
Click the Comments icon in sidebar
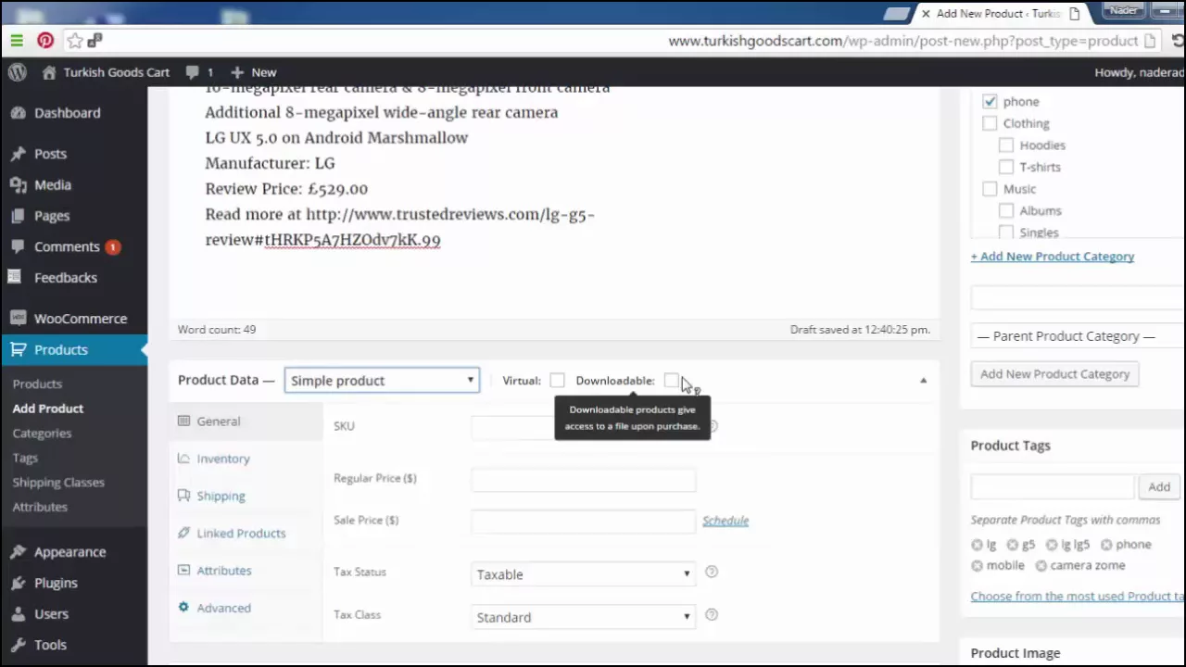coord(18,246)
